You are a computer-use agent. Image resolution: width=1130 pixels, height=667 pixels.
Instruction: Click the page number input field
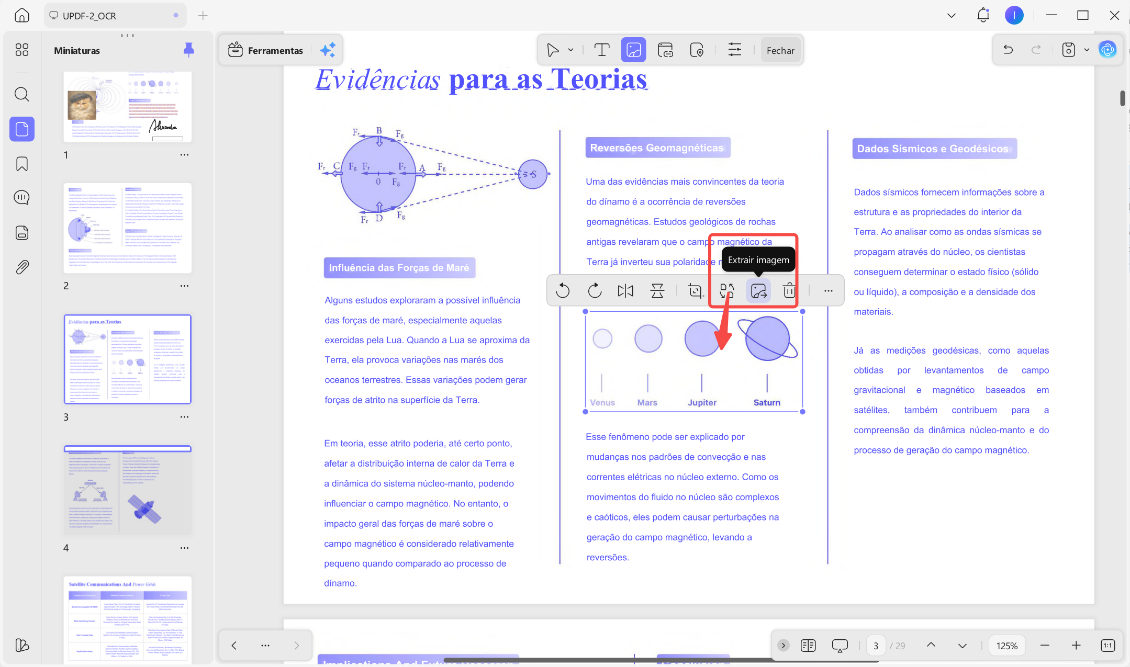(876, 646)
